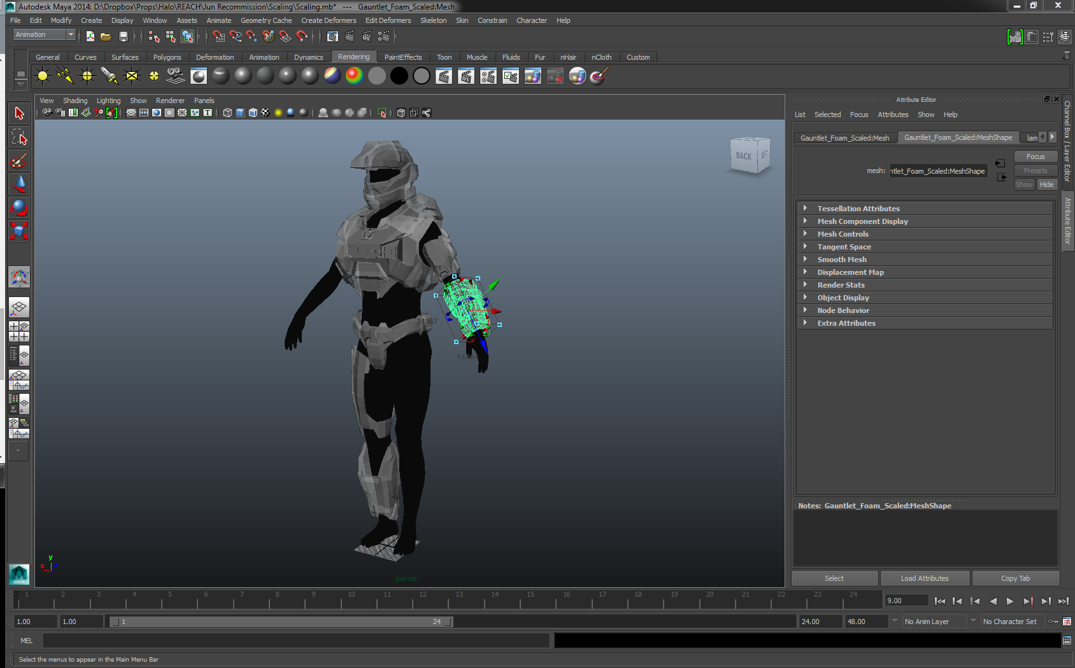Switch to four-view panel layout

(x=19, y=331)
